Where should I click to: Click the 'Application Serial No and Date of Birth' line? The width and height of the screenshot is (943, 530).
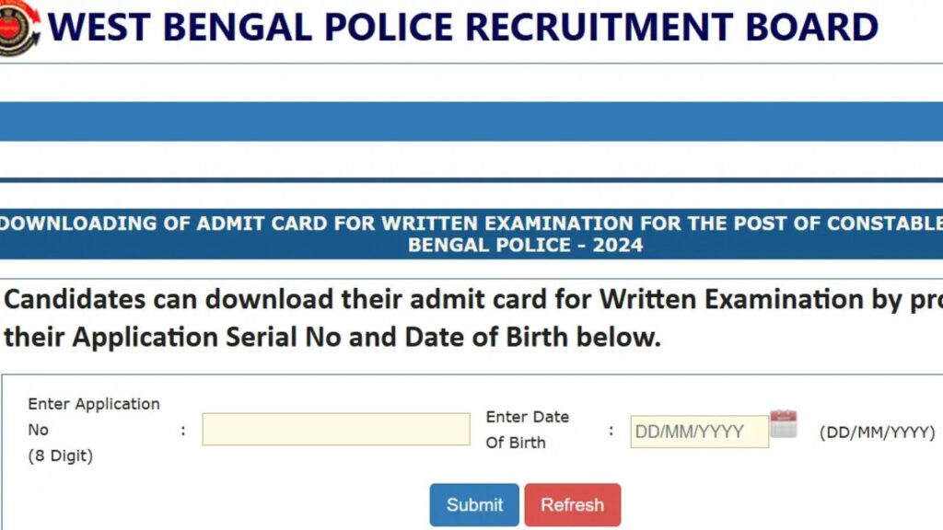coord(332,337)
